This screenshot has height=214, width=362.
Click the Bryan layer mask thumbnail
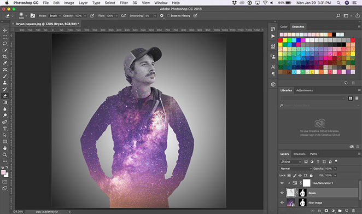[302, 193]
